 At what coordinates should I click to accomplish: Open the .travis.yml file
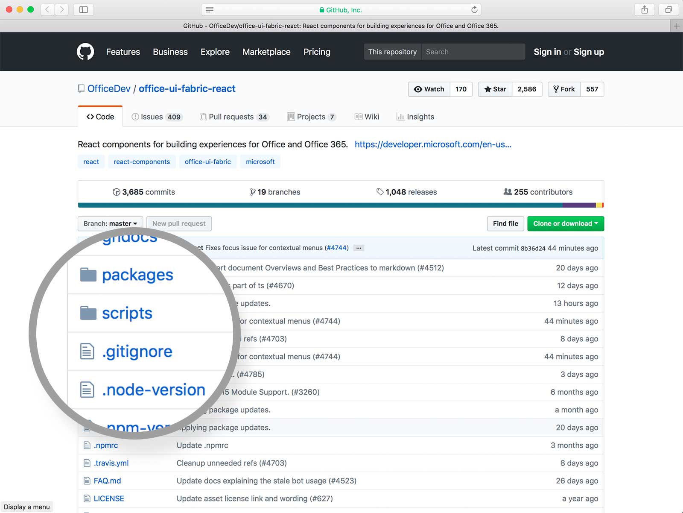pyautogui.click(x=111, y=463)
